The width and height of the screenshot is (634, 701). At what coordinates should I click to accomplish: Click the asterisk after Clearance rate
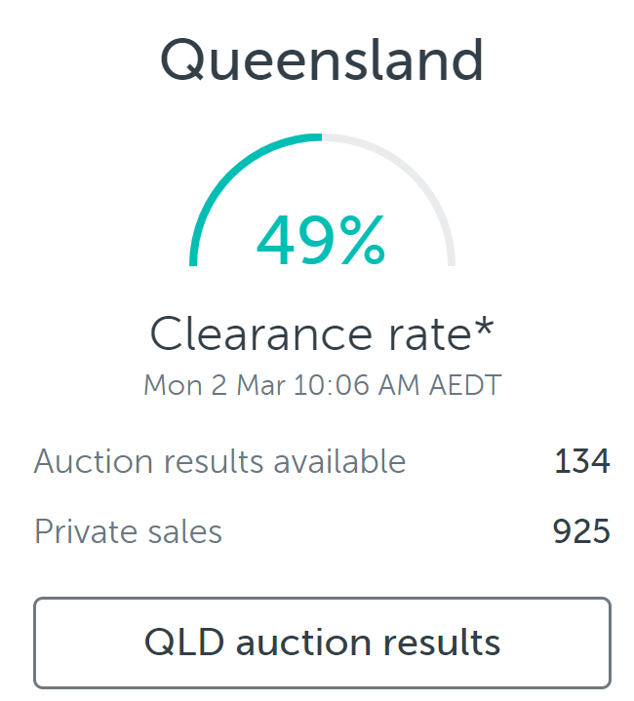(x=484, y=327)
